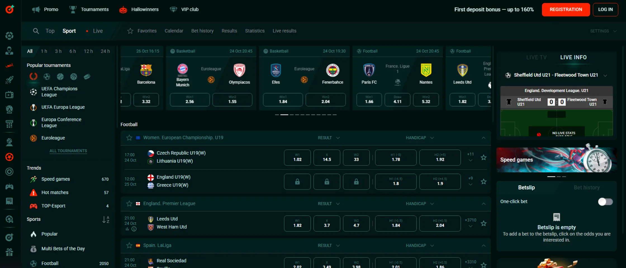Switch to the Live tab
Viewport: 626px width, 268px height.
click(98, 31)
